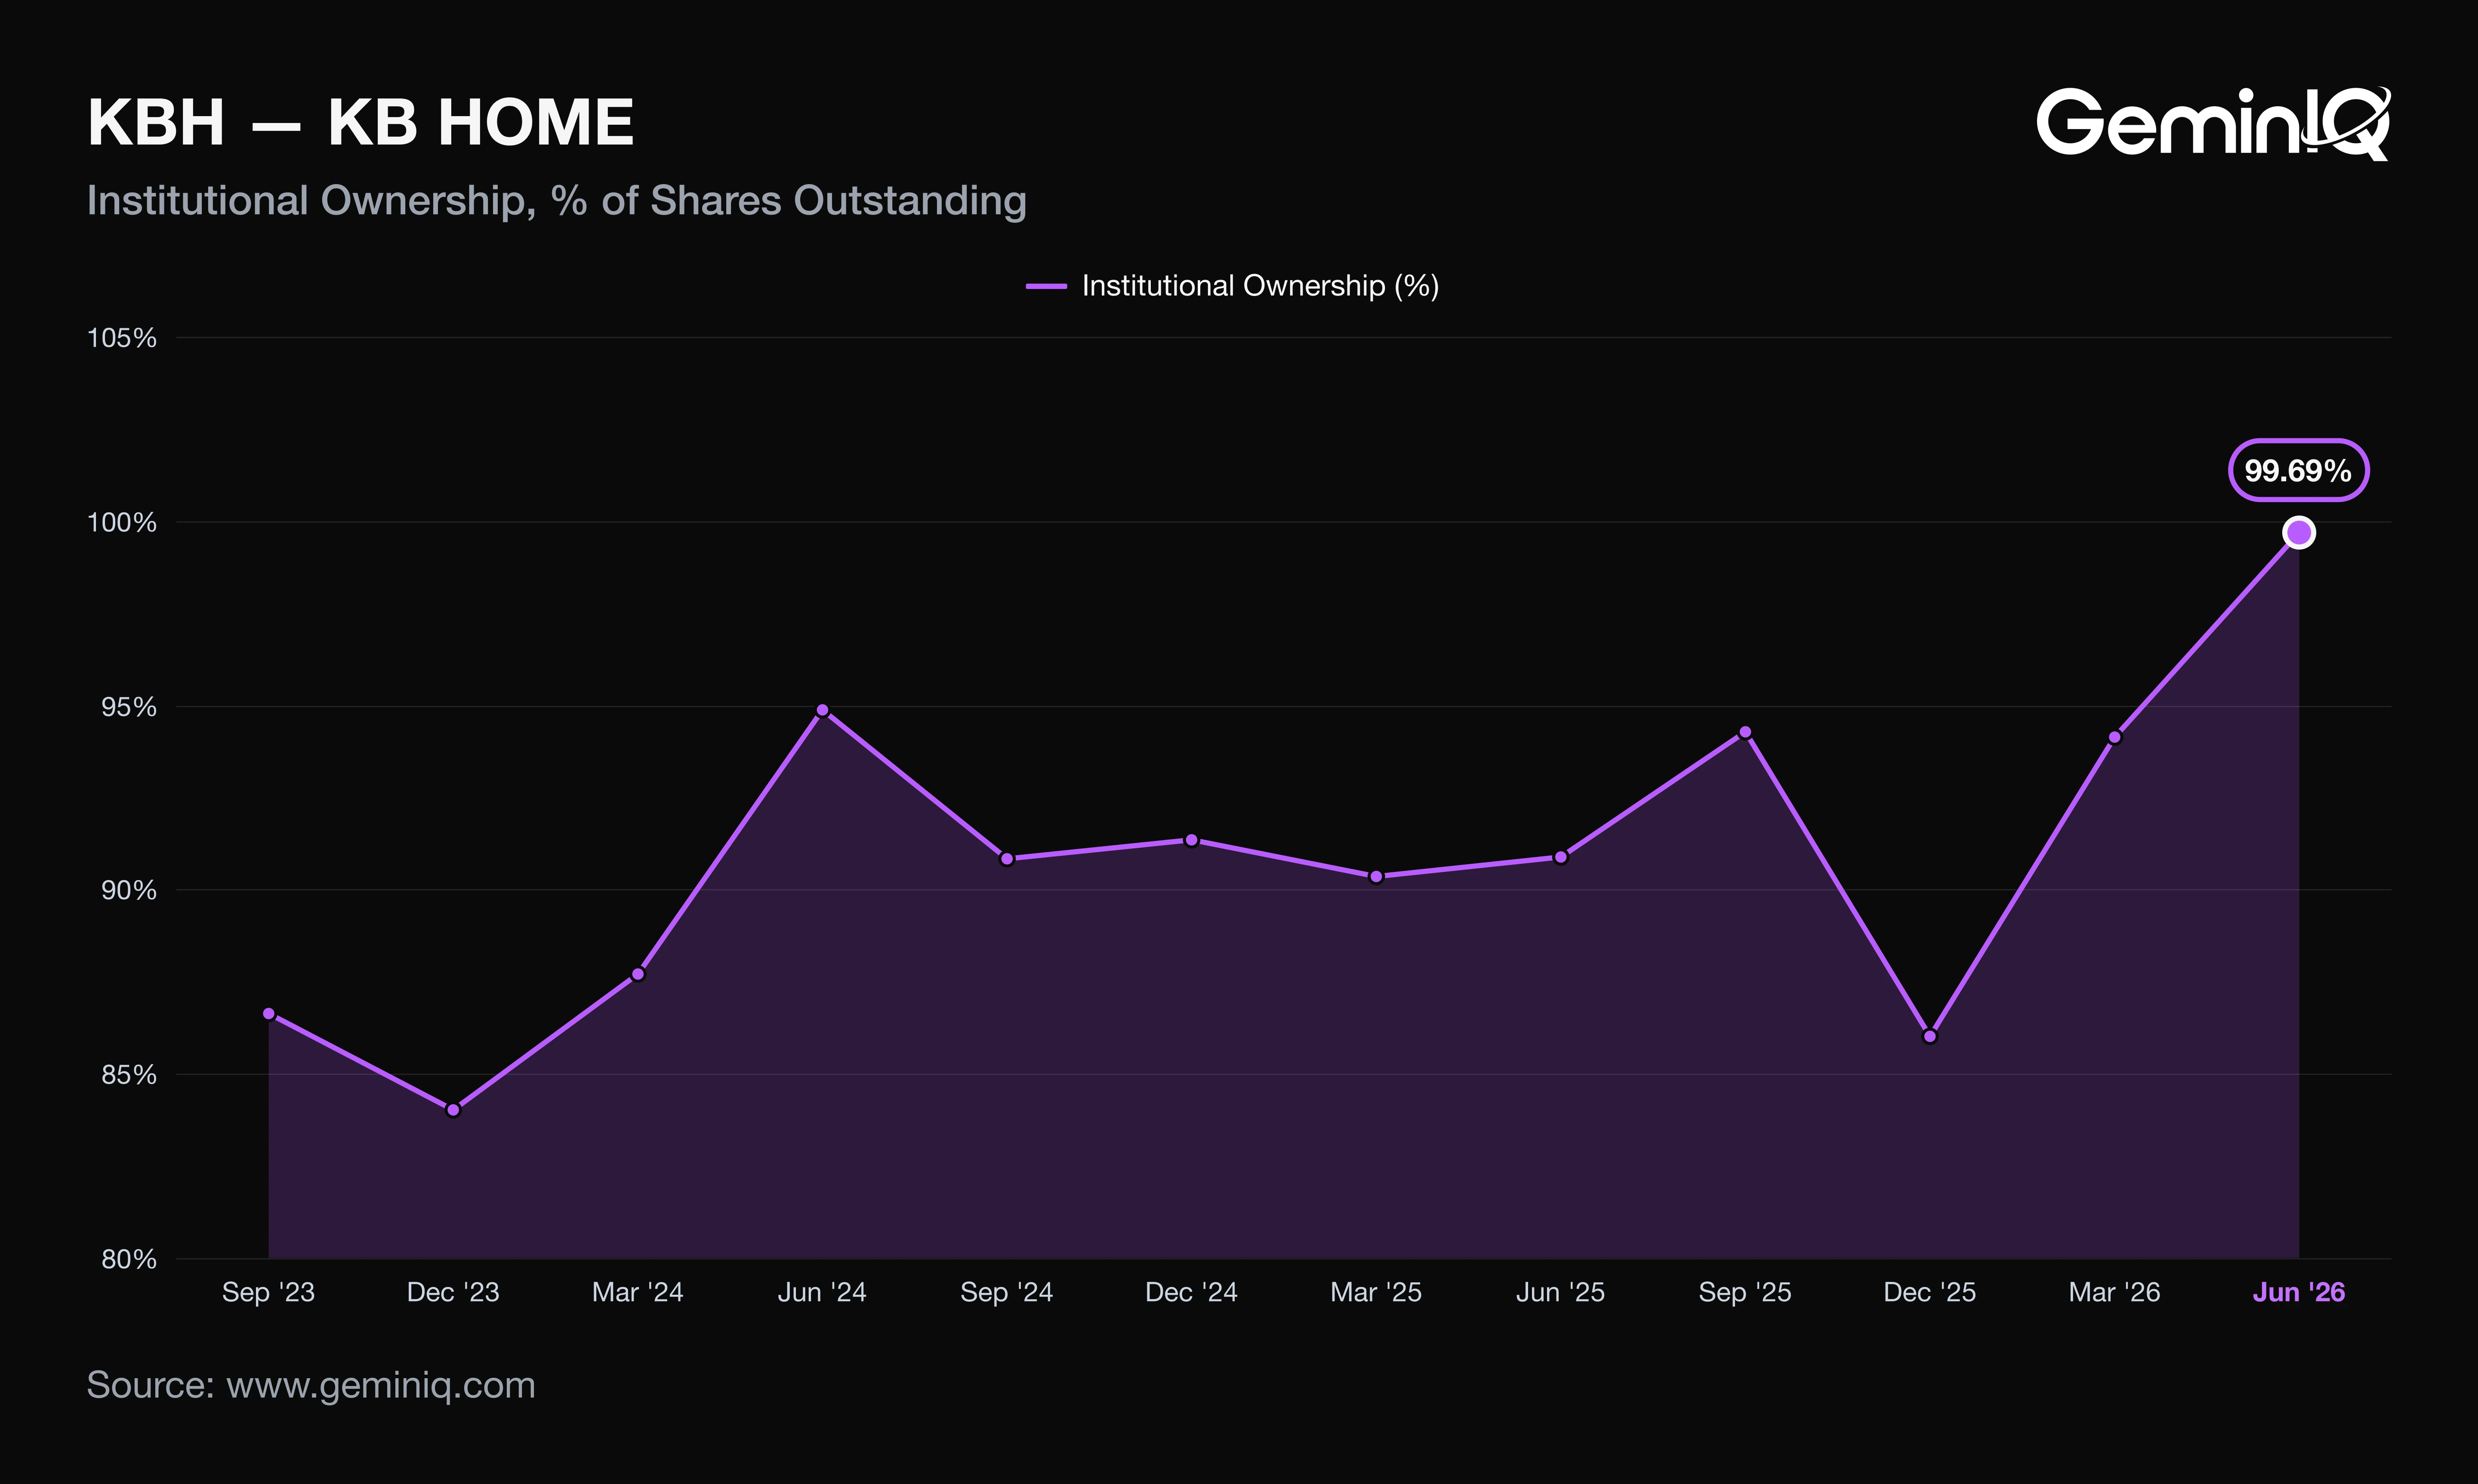
Task: Select the Sep '23 data point marker
Action: click(x=268, y=1014)
